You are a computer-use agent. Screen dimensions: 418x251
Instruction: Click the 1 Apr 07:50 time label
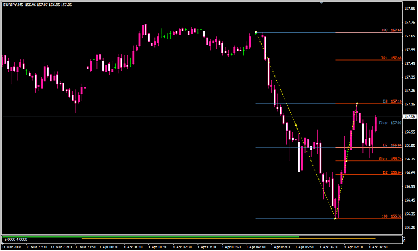pyautogui.click(x=378, y=247)
